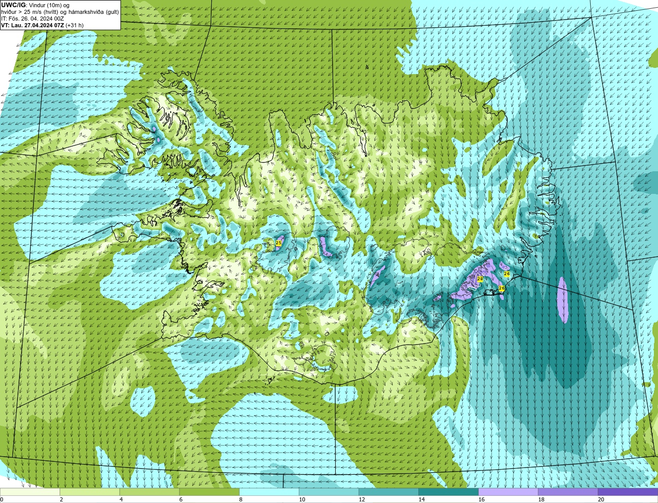Click the legend tick label '14'
Screen dimensions: 658x503
pyautogui.click(x=422, y=499)
